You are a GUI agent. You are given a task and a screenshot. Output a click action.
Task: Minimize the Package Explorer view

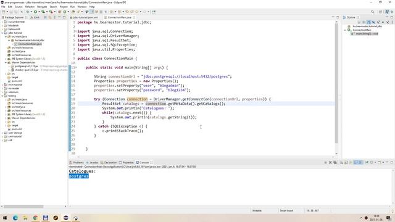(59, 17)
